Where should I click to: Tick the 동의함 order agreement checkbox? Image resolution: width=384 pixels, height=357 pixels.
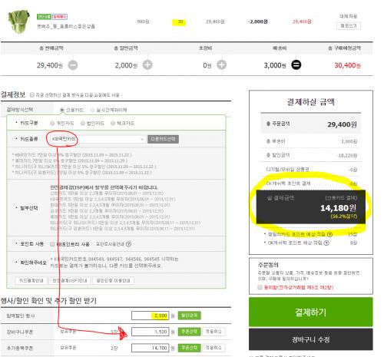click(x=260, y=287)
